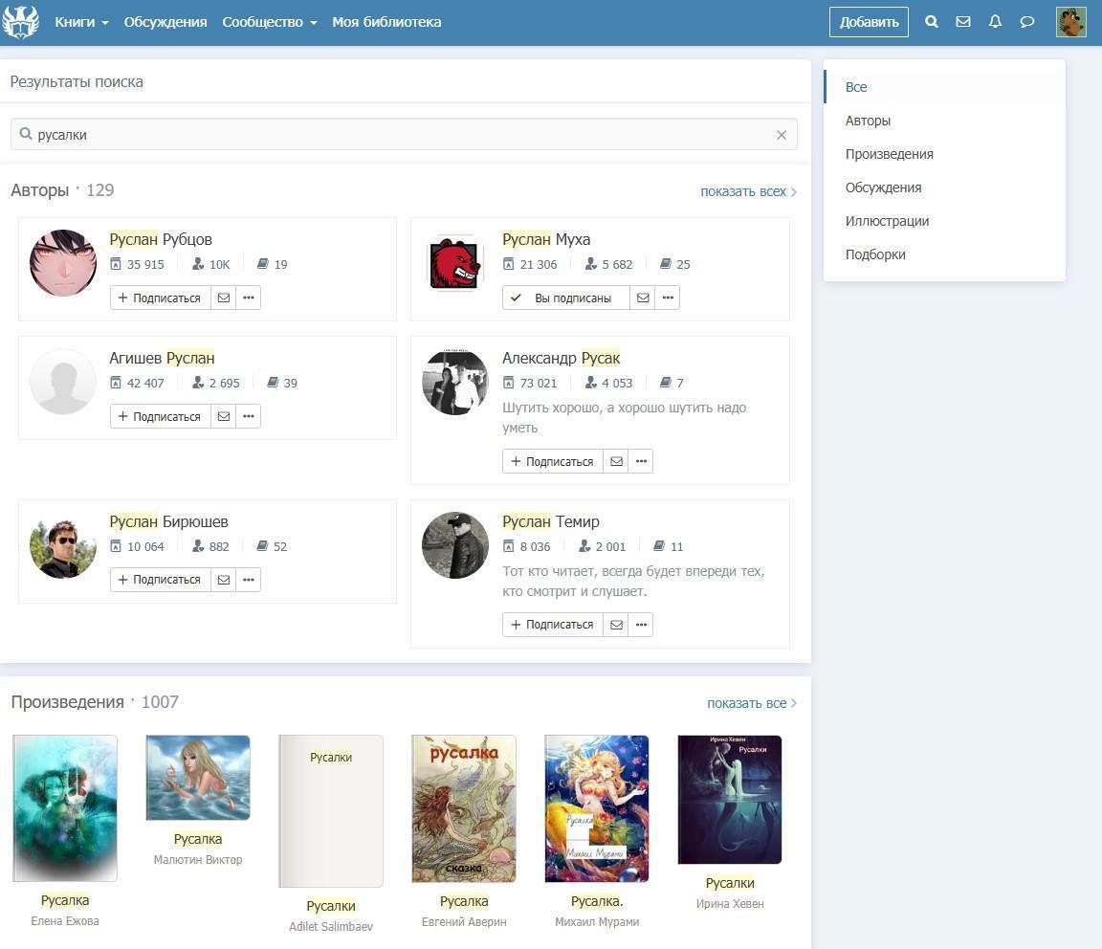Image resolution: width=1102 pixels, height=949 pixels.
Task: Select the Иллюстрации filter tab
Action: click(887, 221)
